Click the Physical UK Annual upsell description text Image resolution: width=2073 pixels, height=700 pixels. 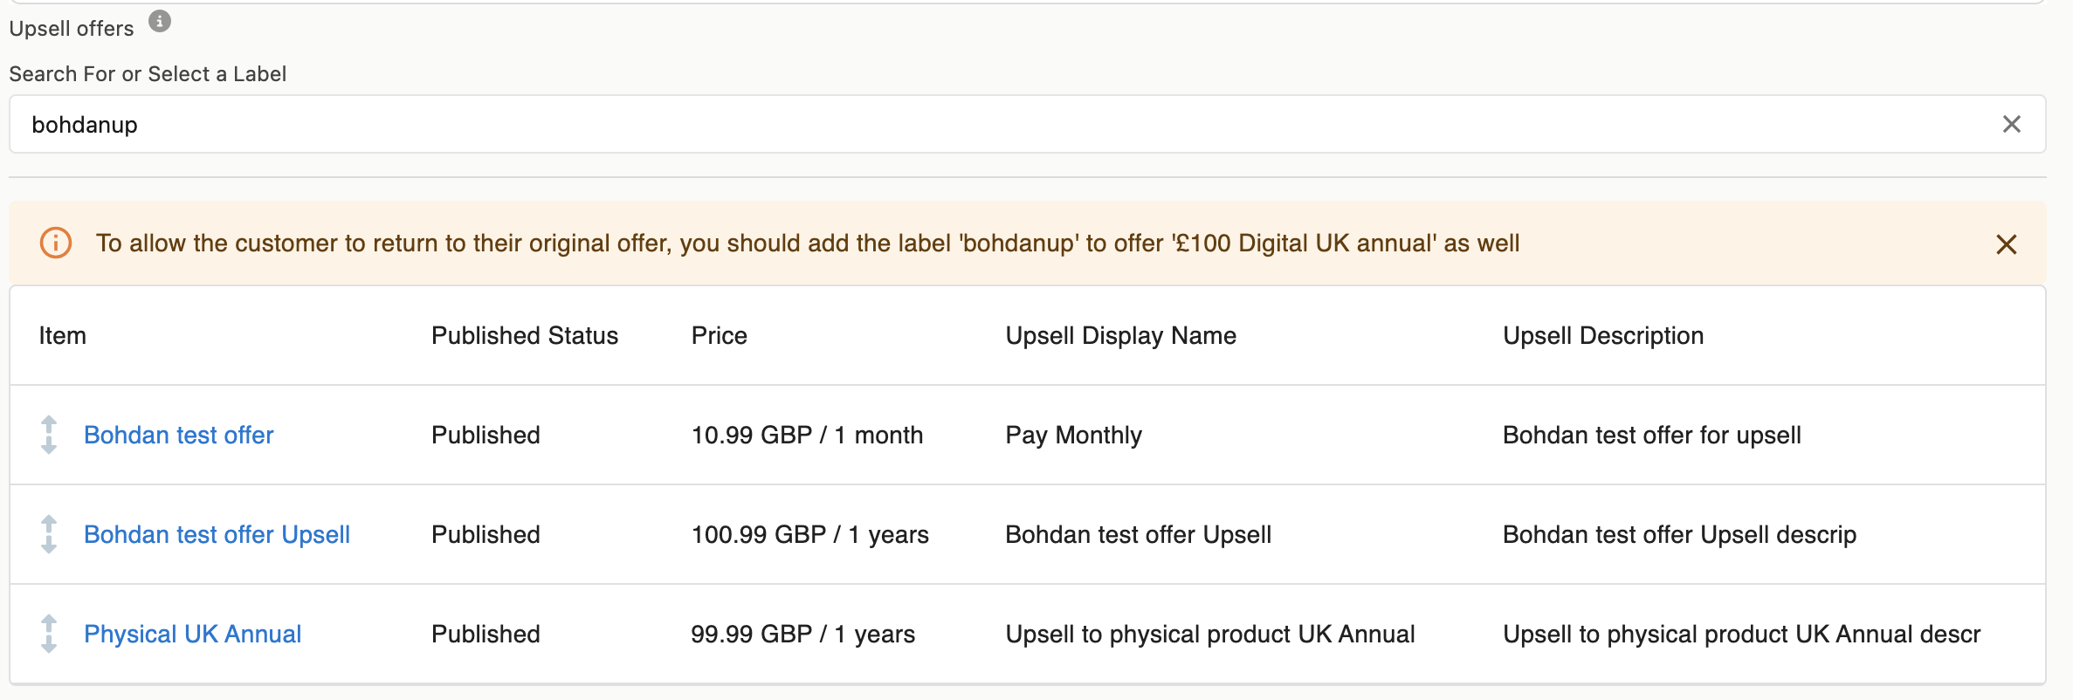point(1741,634)
